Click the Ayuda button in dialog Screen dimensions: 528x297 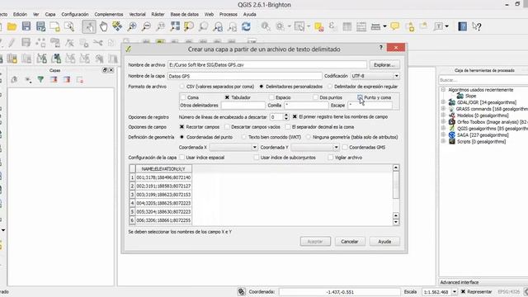384,242
